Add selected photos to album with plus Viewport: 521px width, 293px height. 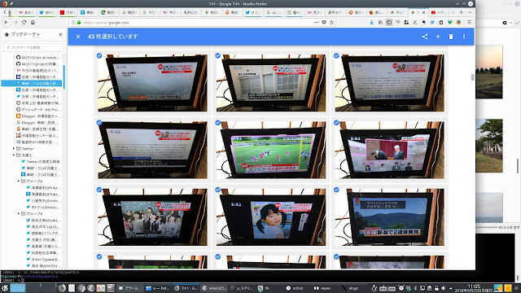tap(438, 37)
